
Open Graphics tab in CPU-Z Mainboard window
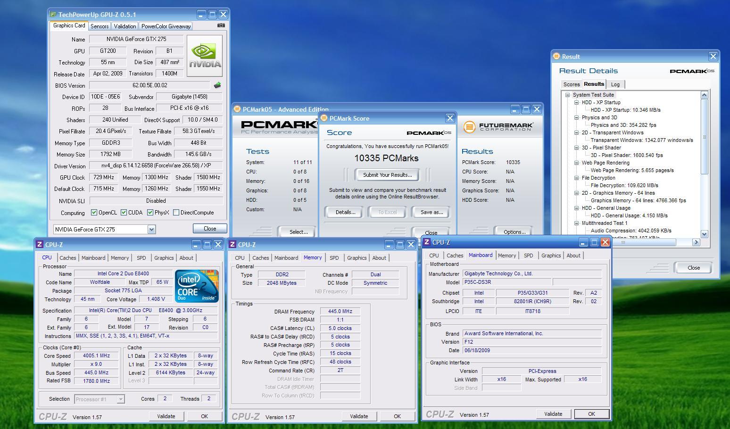point(551,256)
